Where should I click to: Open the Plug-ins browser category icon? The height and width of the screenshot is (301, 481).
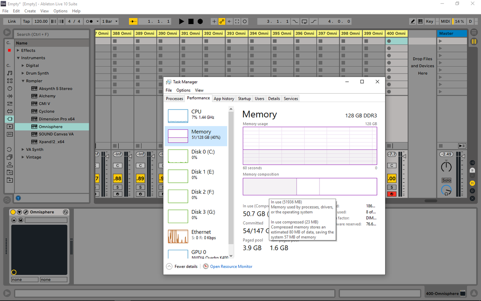(10, 119)
